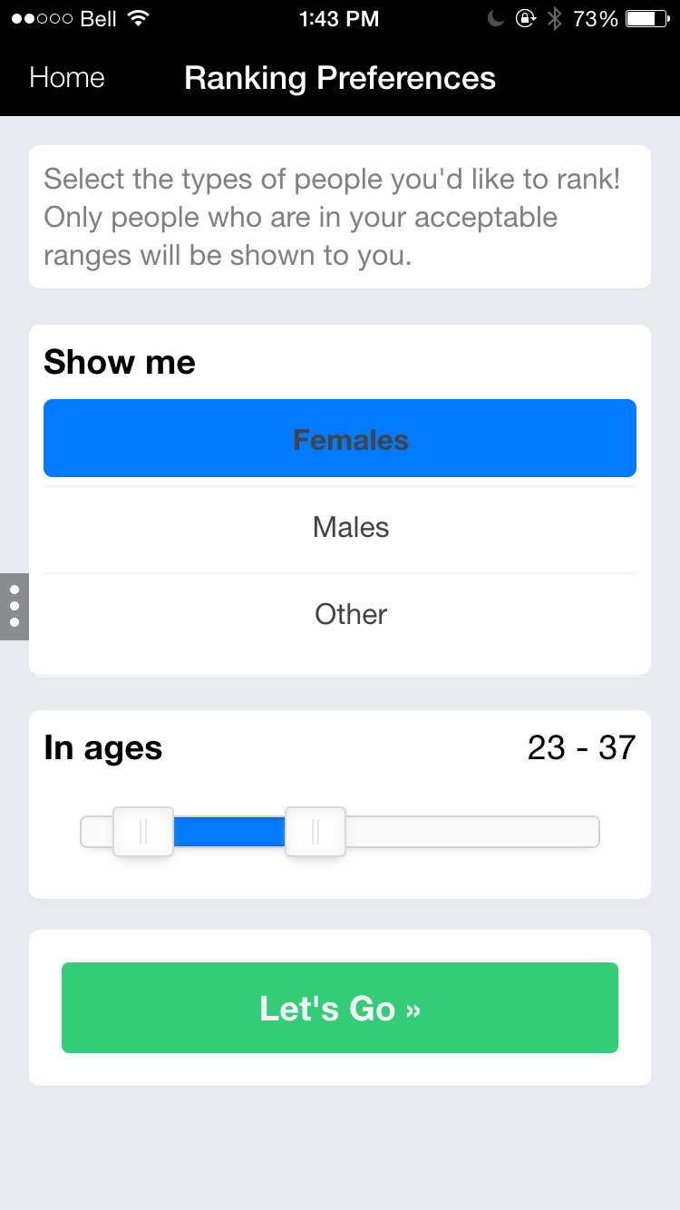Screen dimensions: 680x1210
Task: Tap the instruction text about acceptable ranges
Action: (x=332, y=218)
